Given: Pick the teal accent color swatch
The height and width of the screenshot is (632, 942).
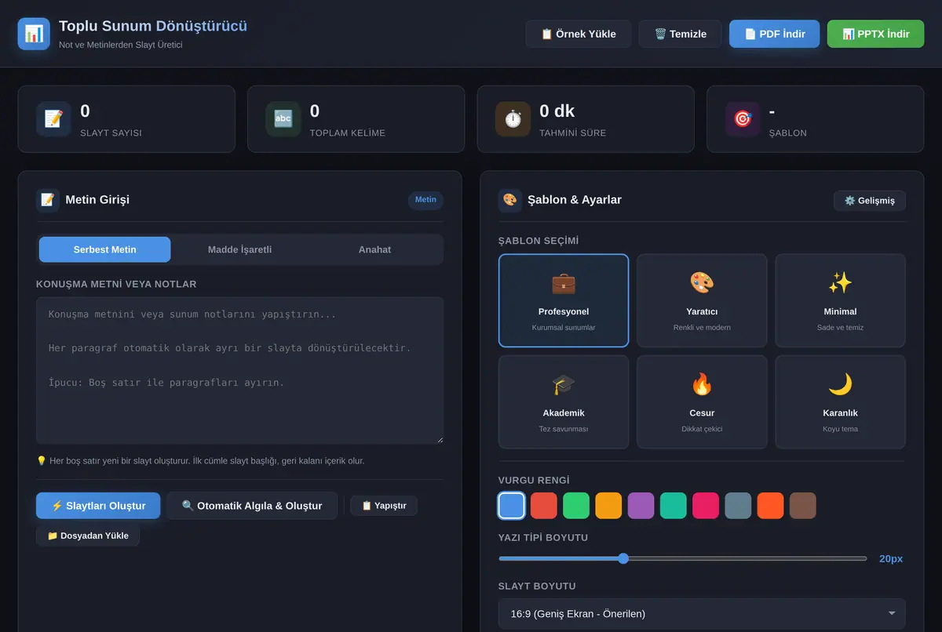Looking at the screenshot, I should 674,506.
